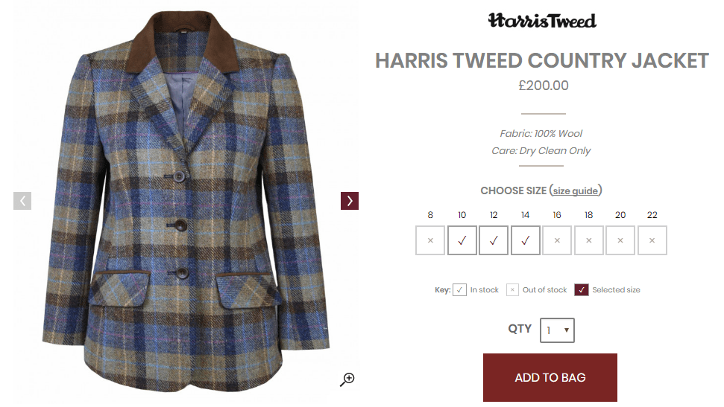The image size is (724, 407).
Task: Click the out-of-stock size 22 box
Action: [x=652, y=240]
